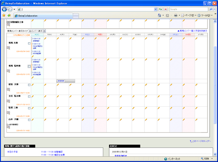Image resolution: width=218 pixels, height=162 pixels.
Task: Click pencil below 現場 太郎's 4(火) schedule entries
Action: click(33, 56)
